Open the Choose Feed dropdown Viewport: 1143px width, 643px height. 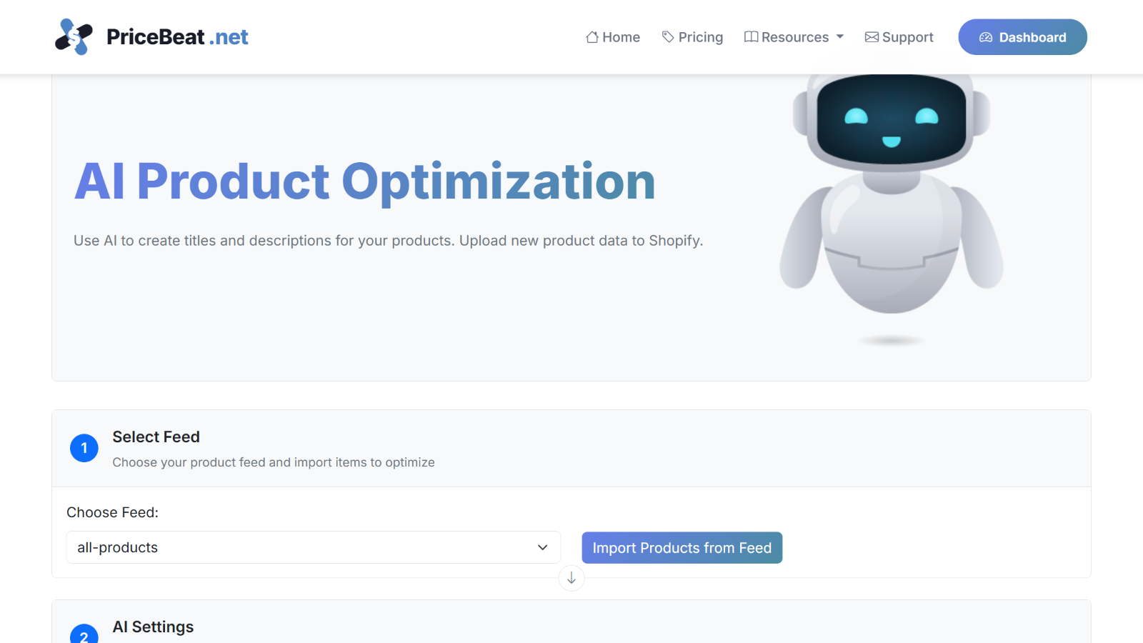(x=313, y=547)
